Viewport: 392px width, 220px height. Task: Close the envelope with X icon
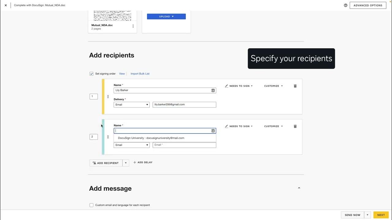[6, 5]
